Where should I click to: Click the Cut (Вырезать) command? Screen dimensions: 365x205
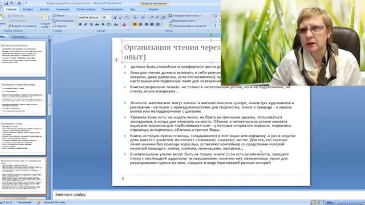click(x=15, y=15)
